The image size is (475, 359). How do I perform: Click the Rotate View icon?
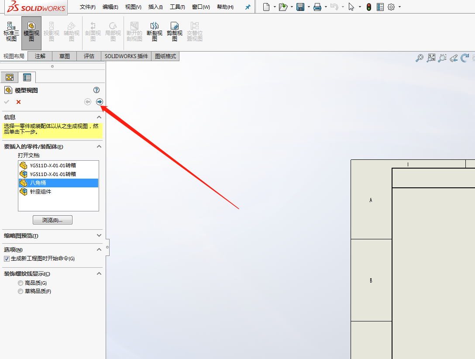tap(465, 58)
